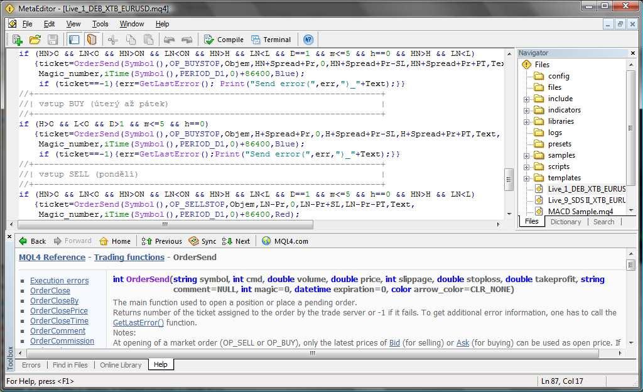
Task: Compile the current MQ4 file
Action: [224, 40]
